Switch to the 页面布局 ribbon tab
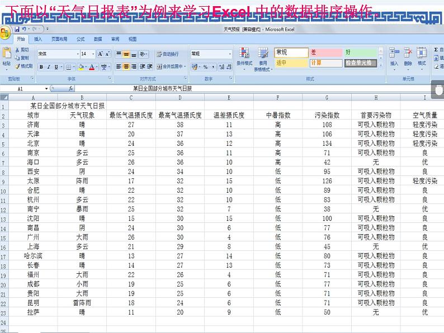 click(59, 39)
